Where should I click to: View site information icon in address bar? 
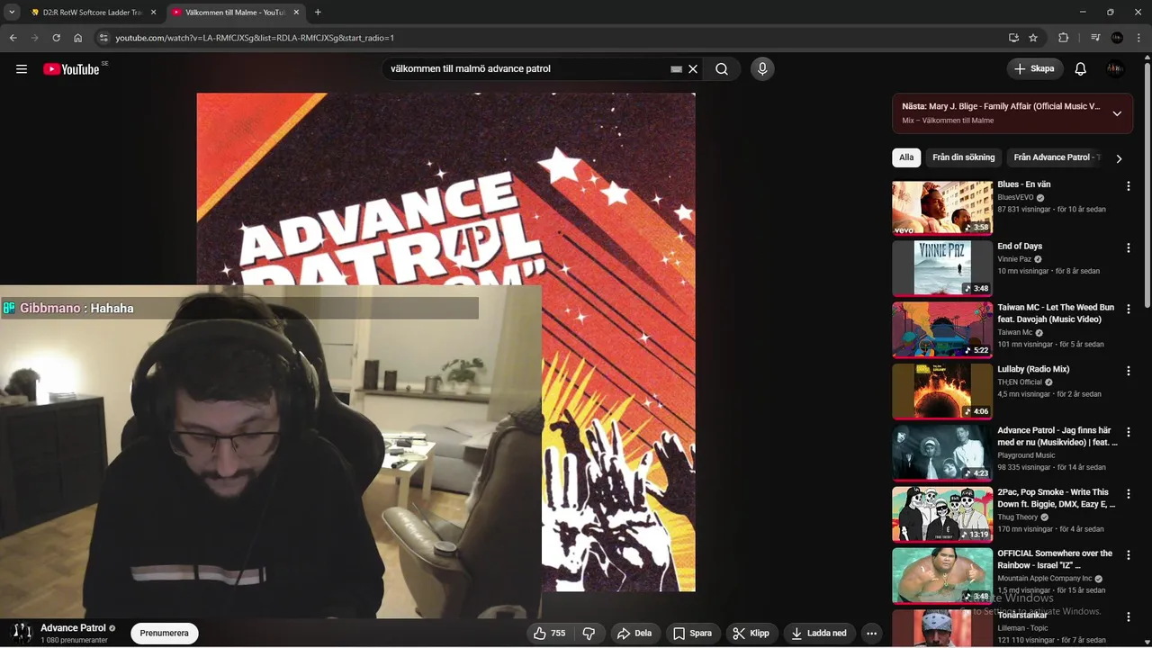pyautogui.click(x=103, y=38)
